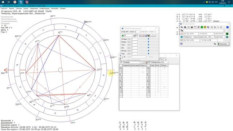Click the timezone field showing +06:00:00
Image resolution: width=233 pixels, height=131 pixels.
[220, 34]
